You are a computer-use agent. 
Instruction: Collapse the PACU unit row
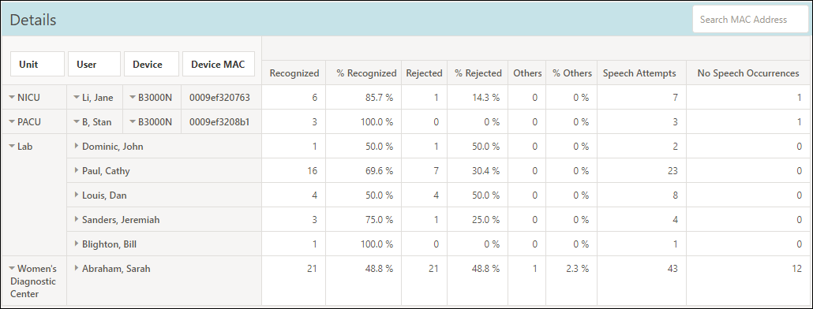(12, 122)
